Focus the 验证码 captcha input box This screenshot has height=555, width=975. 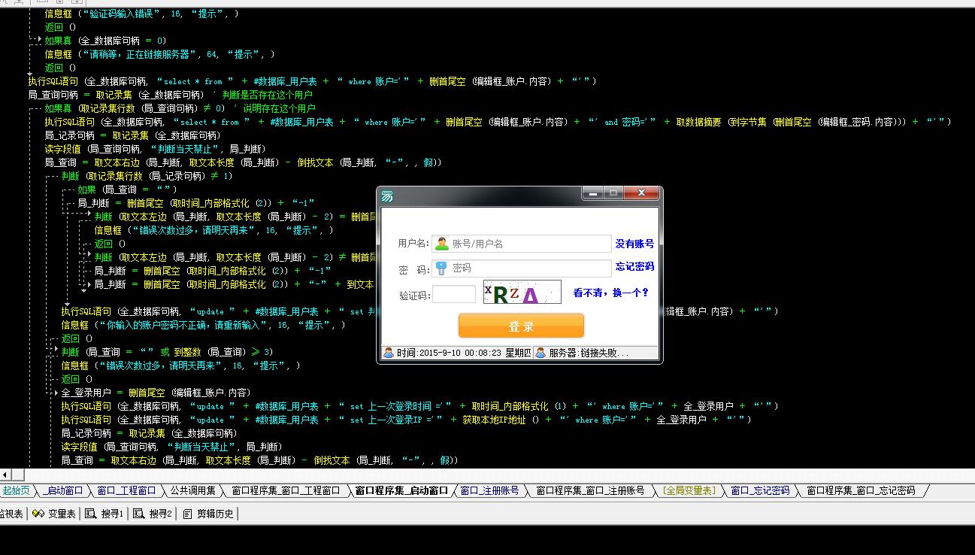454,294
